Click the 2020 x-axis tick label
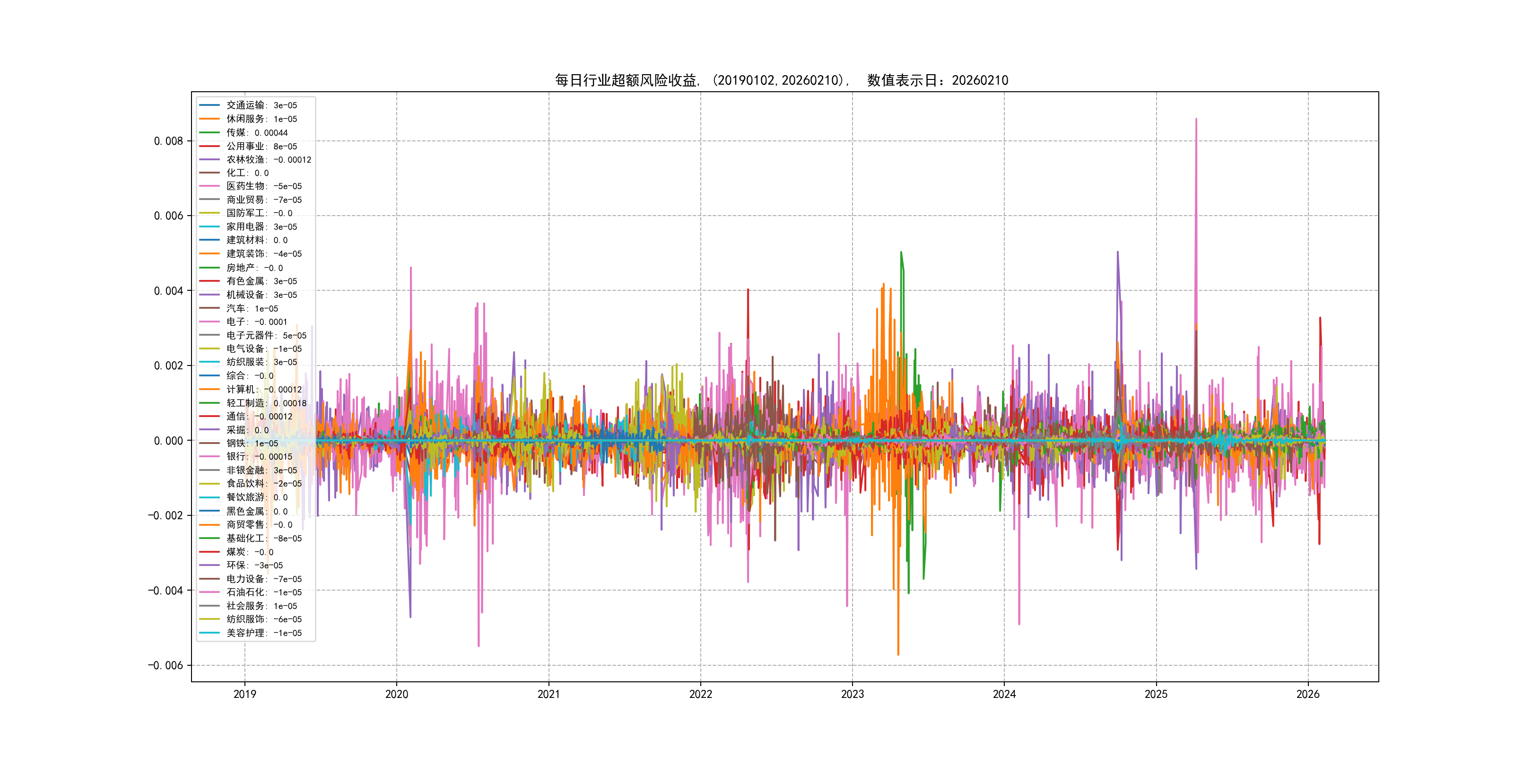This screenshot has width=1532, height=766. 397,694
